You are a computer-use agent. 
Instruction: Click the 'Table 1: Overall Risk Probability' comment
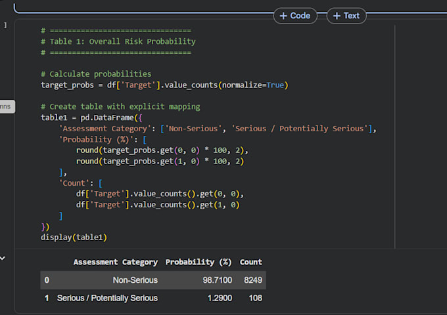118,41
